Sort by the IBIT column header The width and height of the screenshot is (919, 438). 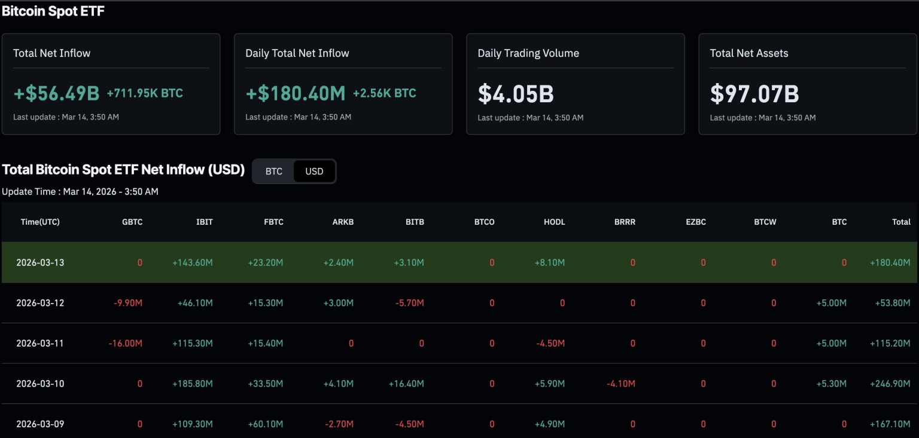[204, 222]
